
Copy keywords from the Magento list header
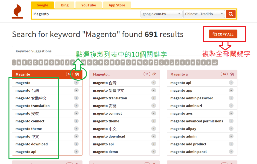(x=77, y=74)
